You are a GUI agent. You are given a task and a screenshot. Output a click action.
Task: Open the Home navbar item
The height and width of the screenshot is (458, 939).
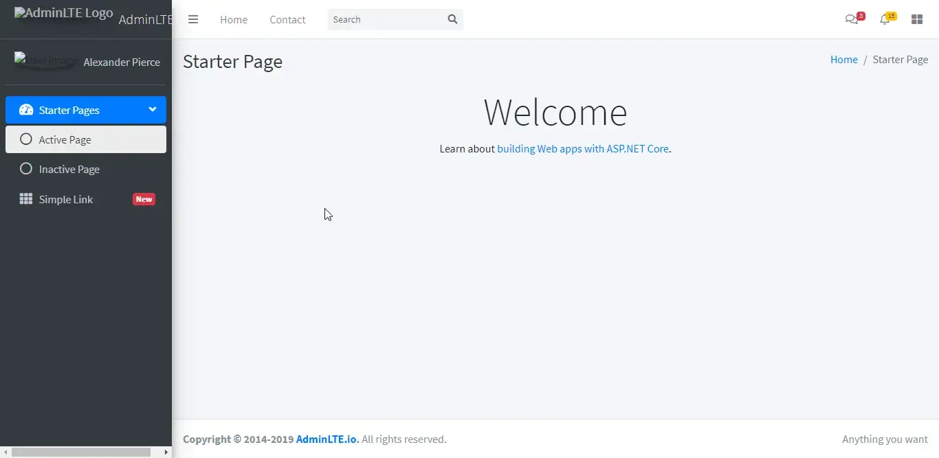click(x=234, y=19)
